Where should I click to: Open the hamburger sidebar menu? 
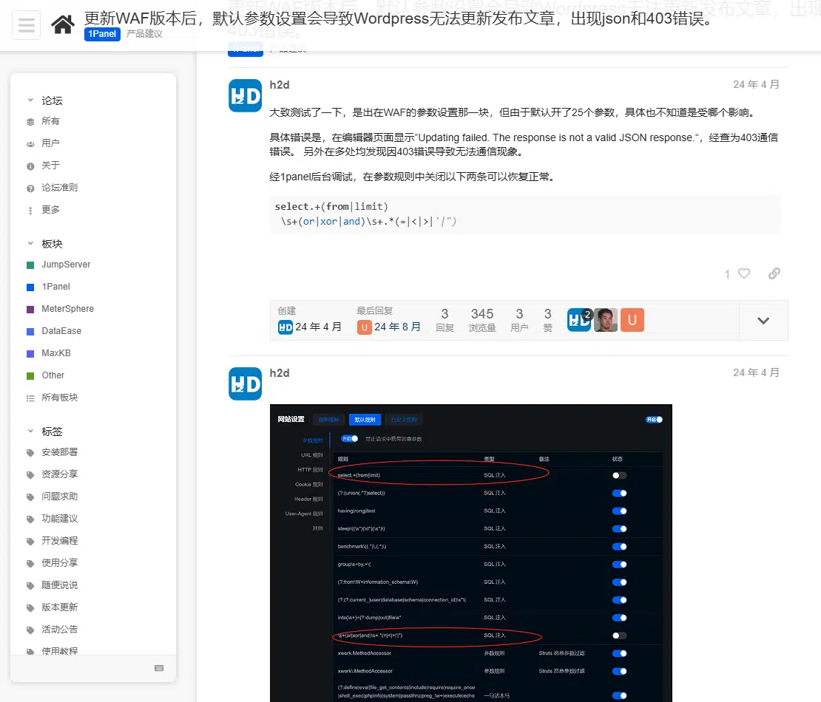coord(26,24)
